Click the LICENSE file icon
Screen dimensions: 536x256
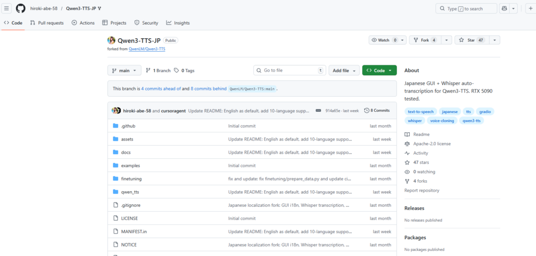pos(116,218)
